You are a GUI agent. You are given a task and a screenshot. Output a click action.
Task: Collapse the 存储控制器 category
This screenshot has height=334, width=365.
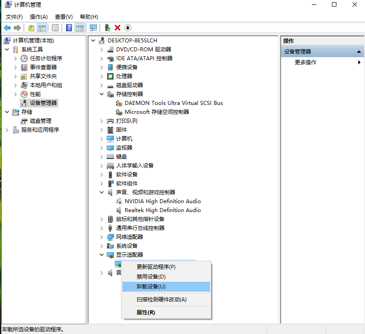[x=102, y=94]
